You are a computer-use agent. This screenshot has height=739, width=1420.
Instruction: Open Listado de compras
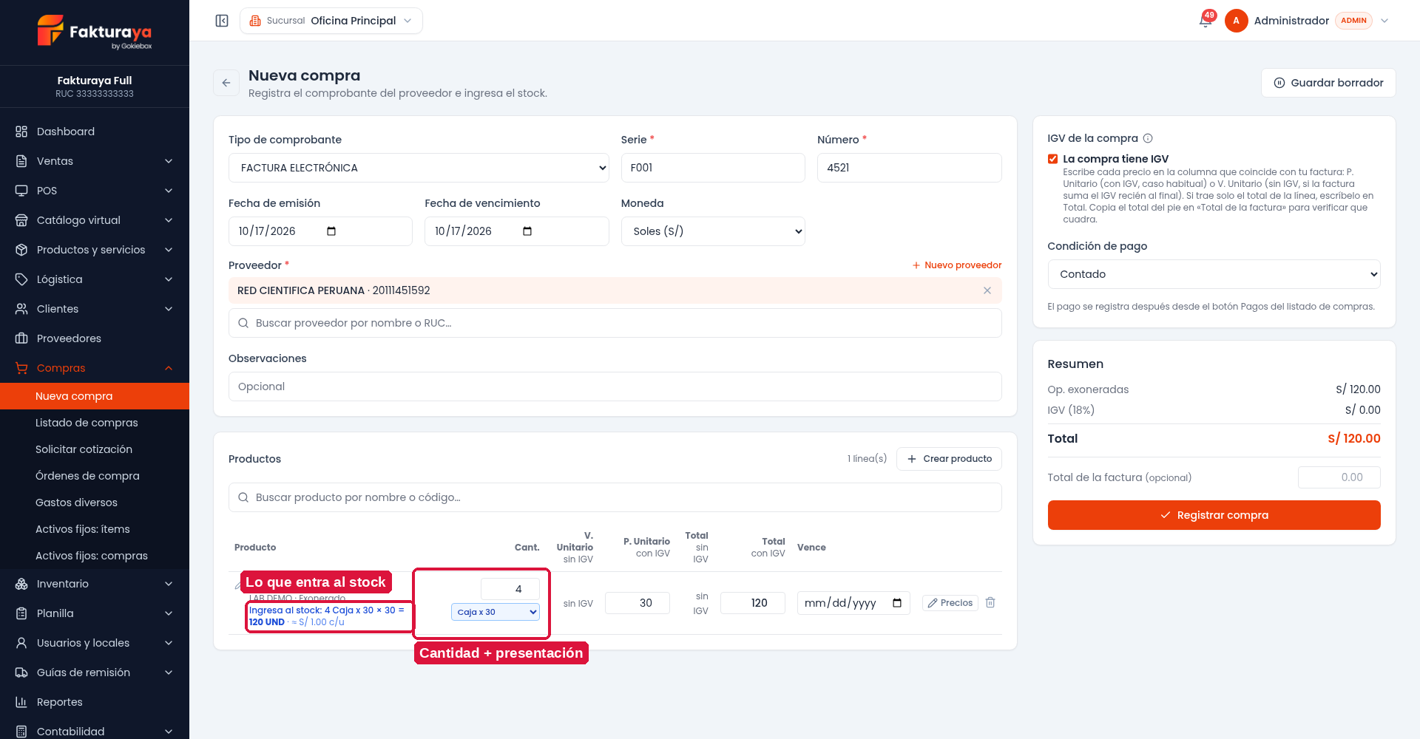(x=95, y=423)
